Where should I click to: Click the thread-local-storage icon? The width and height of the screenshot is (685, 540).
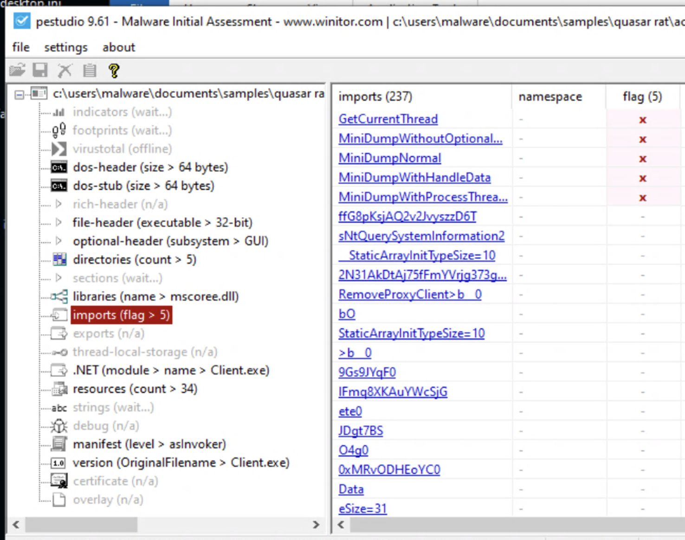(x=59, y=352)
